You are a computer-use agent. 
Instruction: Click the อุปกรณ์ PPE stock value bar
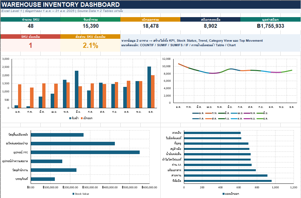[x=85, y=152]
